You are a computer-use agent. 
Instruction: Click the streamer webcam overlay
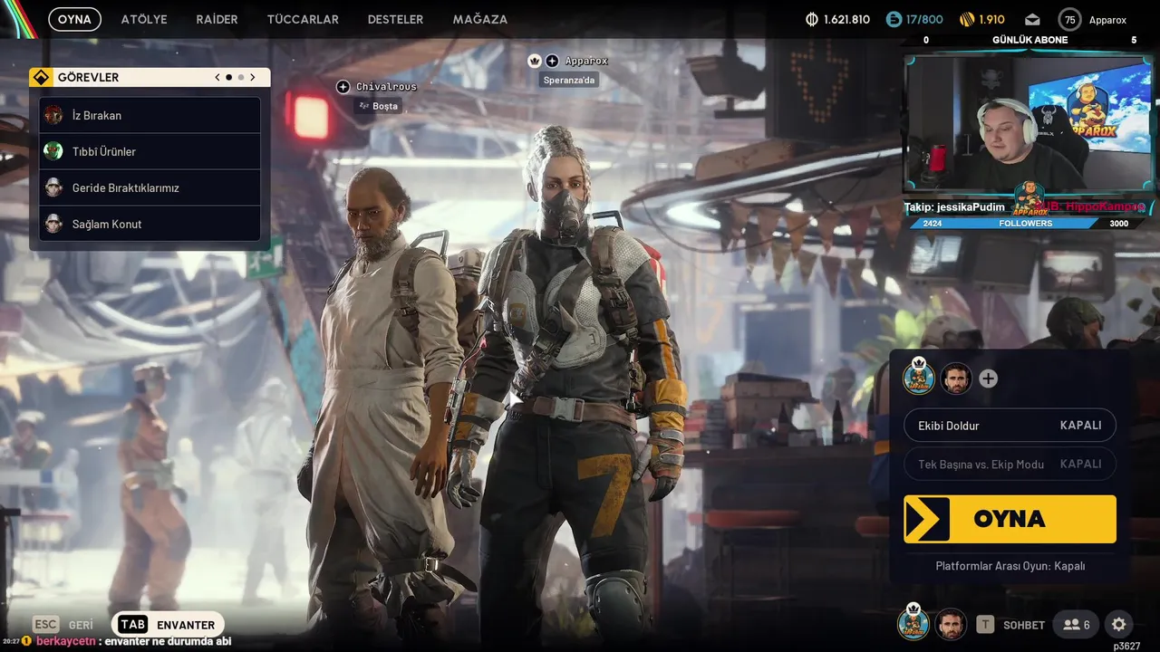pyautogui.click(x=1028, y=125)
